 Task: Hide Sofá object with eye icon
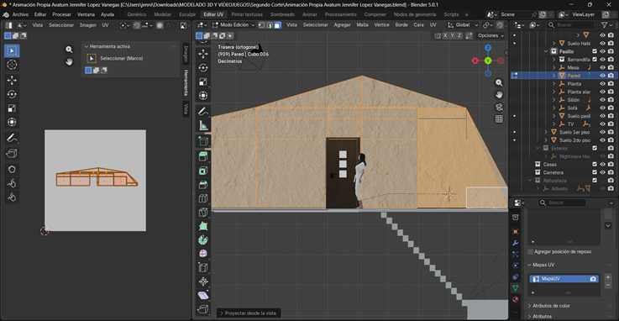[602, 108]
